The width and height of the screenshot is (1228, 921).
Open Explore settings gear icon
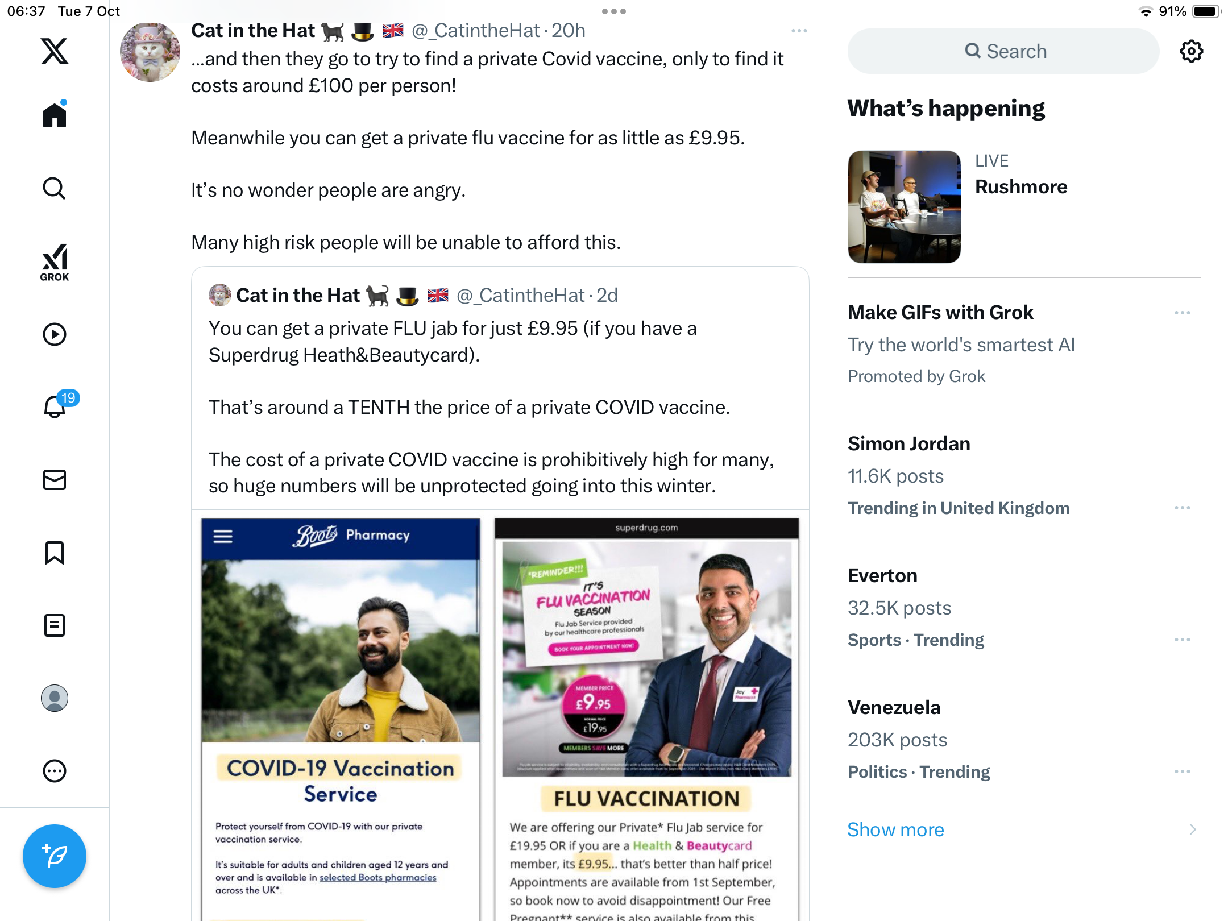point(1191,51)
